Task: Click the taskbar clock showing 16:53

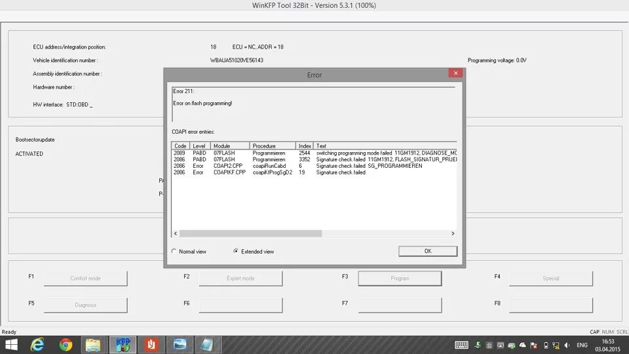Action: tap(608, 345)
